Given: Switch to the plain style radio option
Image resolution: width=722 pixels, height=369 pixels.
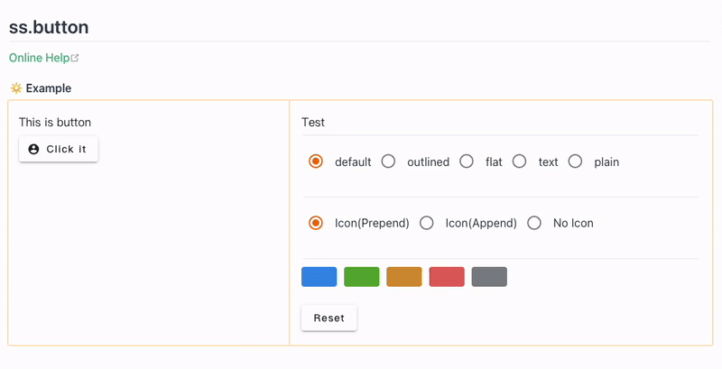Looking at the screenshot, I should coord(575,161).
